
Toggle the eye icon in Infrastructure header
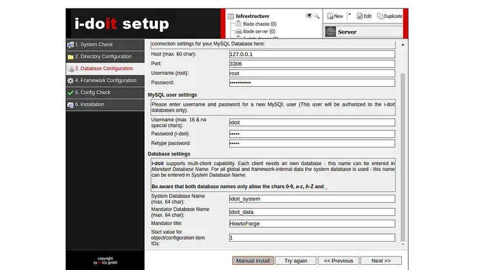[x=308, y=15]
